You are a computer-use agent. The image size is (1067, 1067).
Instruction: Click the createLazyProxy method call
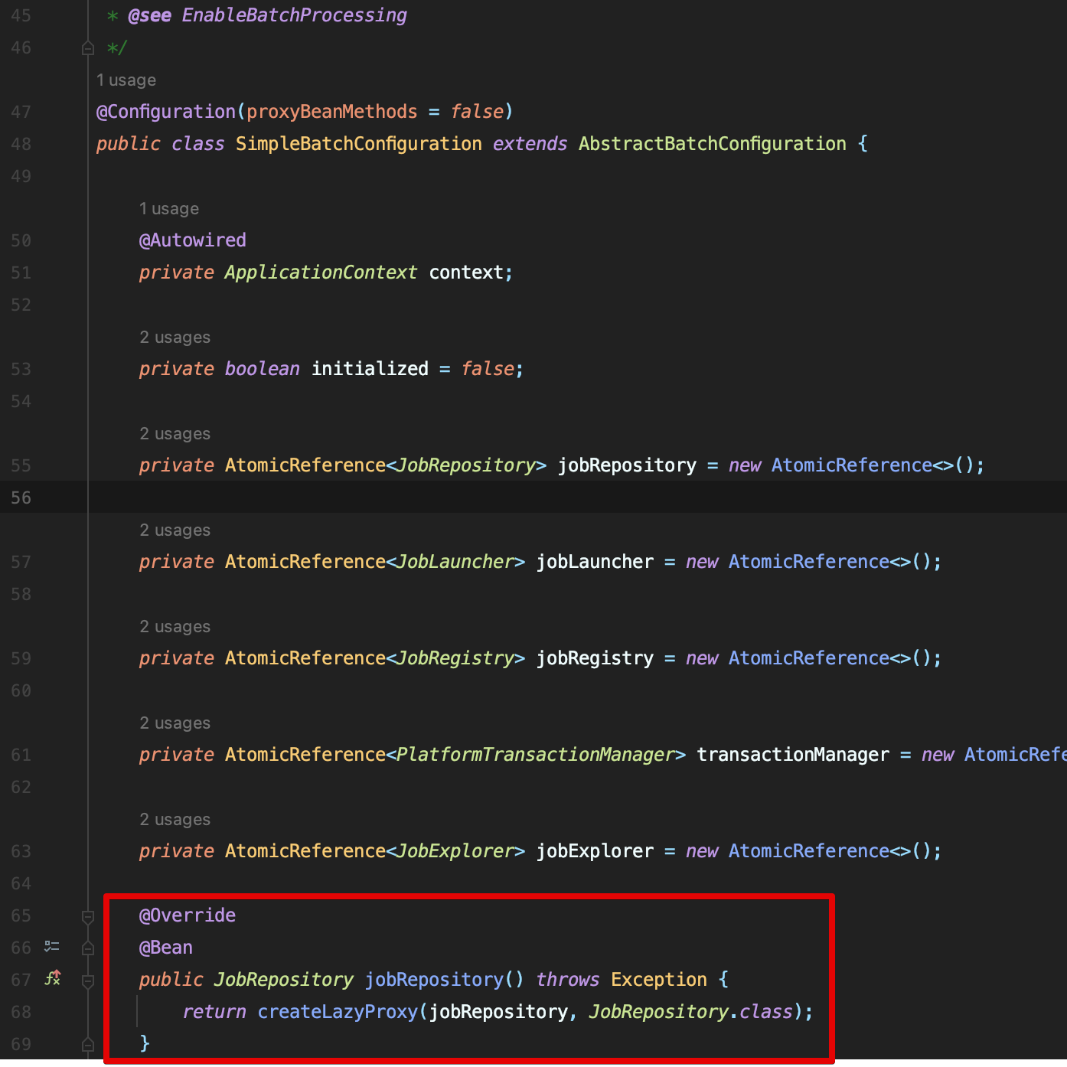point(338,1012)
